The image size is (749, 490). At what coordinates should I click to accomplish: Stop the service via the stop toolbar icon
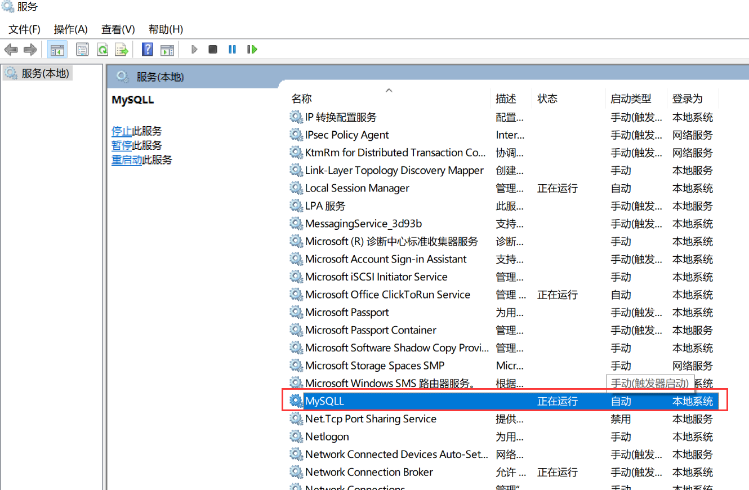pyautogui.click(x=212, y=50)
